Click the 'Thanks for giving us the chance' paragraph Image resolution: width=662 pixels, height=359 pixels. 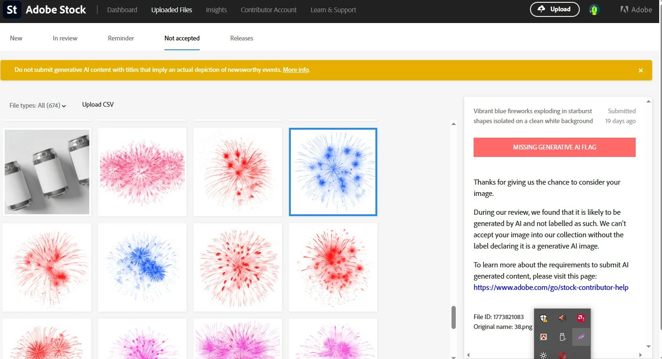tap(547, 187)
